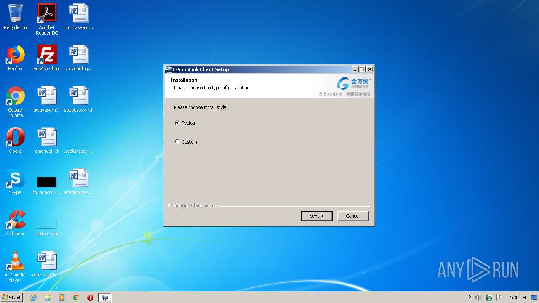Click the setup window title icon
The width and height of the screenshot is (539, 303).
(169, 69)
